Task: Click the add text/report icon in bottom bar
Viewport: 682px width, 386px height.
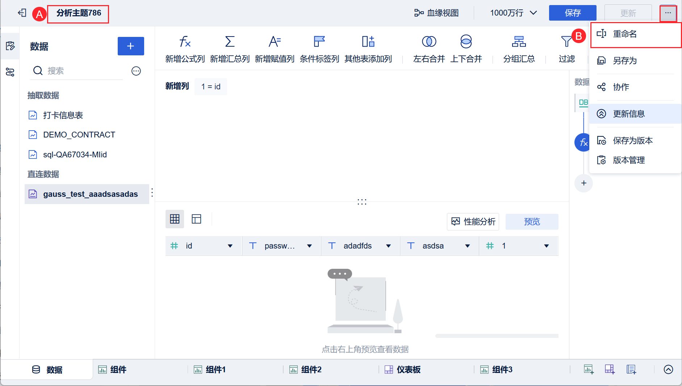Action: click(x=632, y=369)
